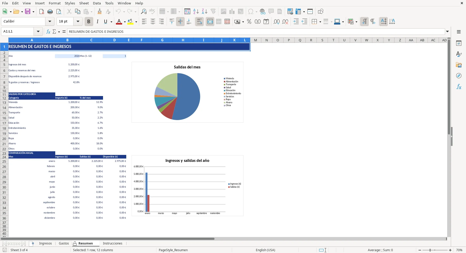Toggle Bold formatting
Image resolution: width=466 pixels, height=253 pixels.
click(x=89, y=22)
